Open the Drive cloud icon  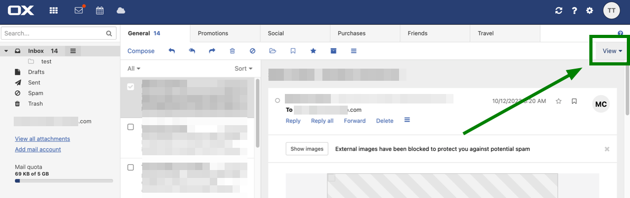tap(121, 11)
